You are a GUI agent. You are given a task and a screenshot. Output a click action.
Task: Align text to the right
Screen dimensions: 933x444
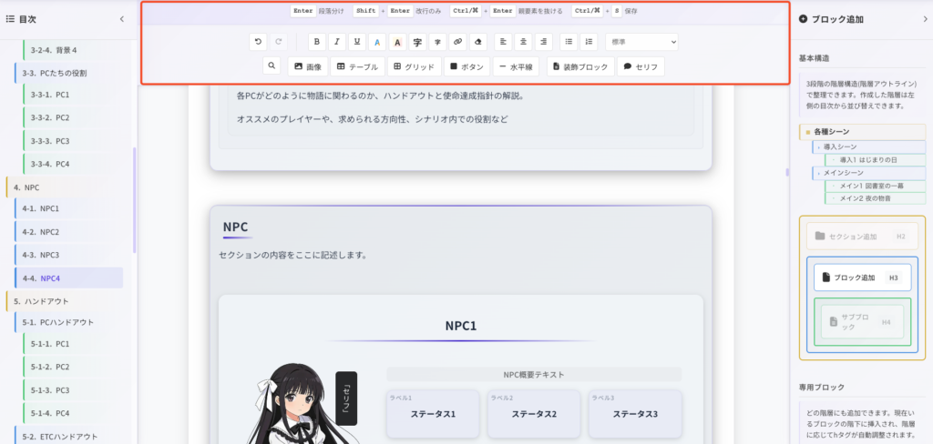click(543, 42)
